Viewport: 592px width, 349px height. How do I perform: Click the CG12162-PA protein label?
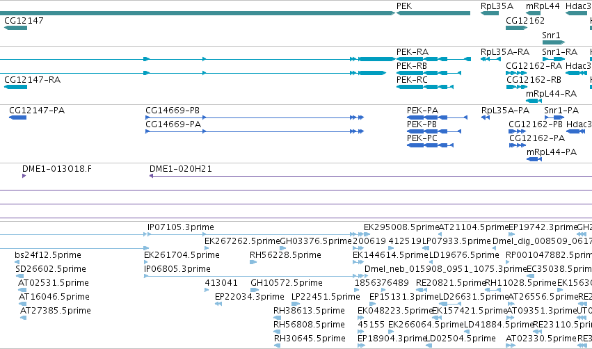(x=537, y=138)
